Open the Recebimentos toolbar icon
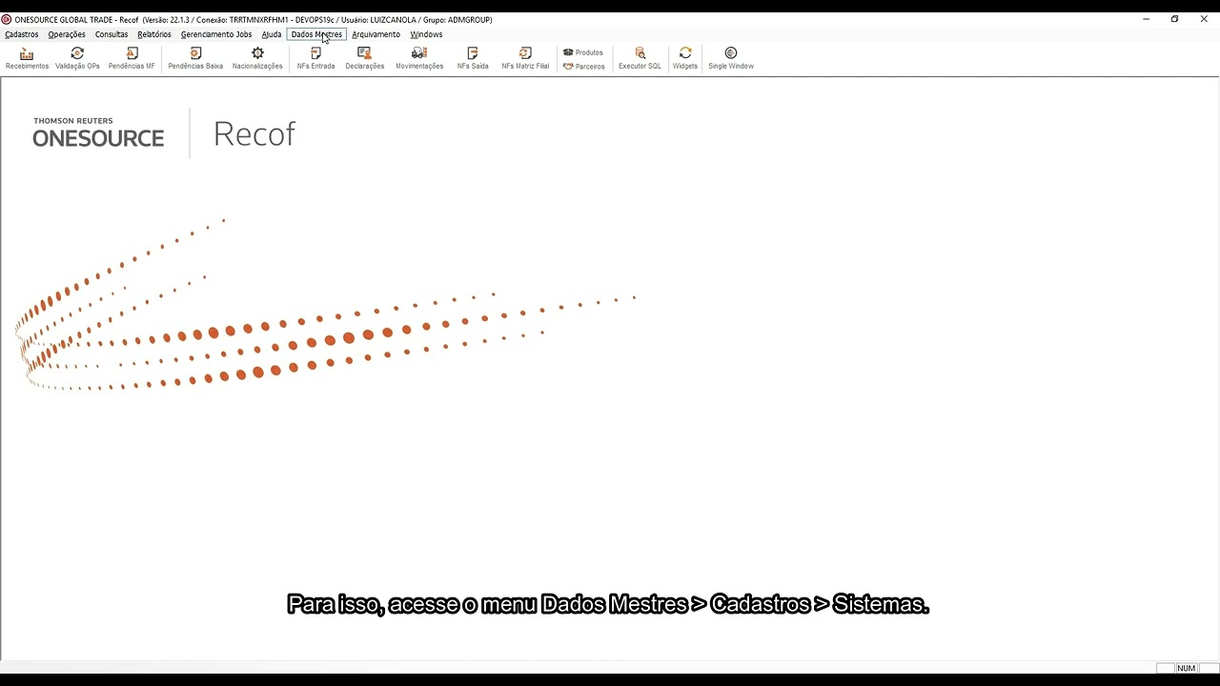The image size is (1220, 686). (27, 58)
